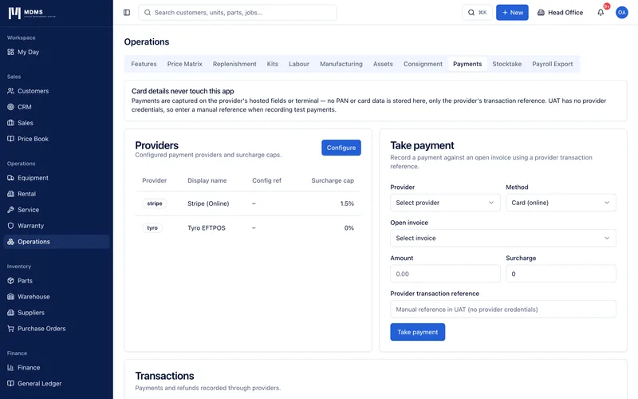This screenshot has width=638, height=399.
Task: Click the Provider column header in table
Action: [154, 180]
